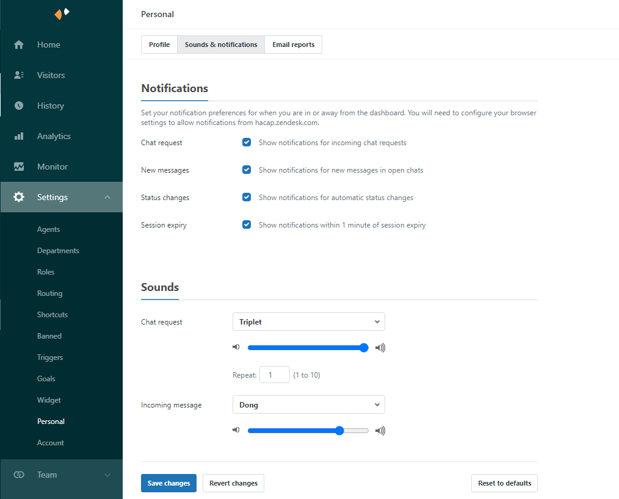The image size is (619, 499).
Task: Click the Team link icon
Action: coord(19,475)
